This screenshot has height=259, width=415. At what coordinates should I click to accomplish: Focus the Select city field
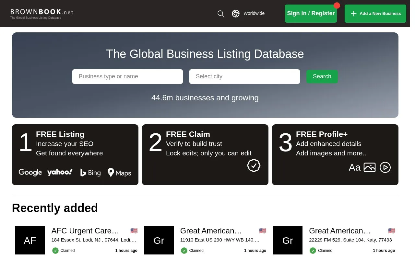pos(244,76)
